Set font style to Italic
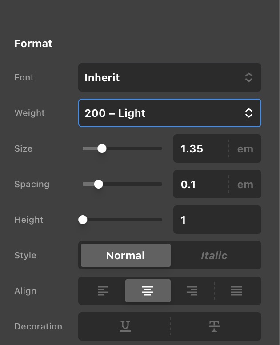The image size is (280, 345). (214, 256)
